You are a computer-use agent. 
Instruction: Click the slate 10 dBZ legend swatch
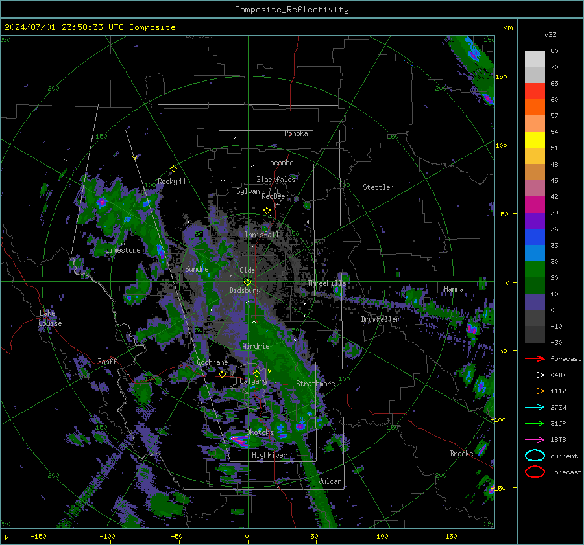coord(535,301)
